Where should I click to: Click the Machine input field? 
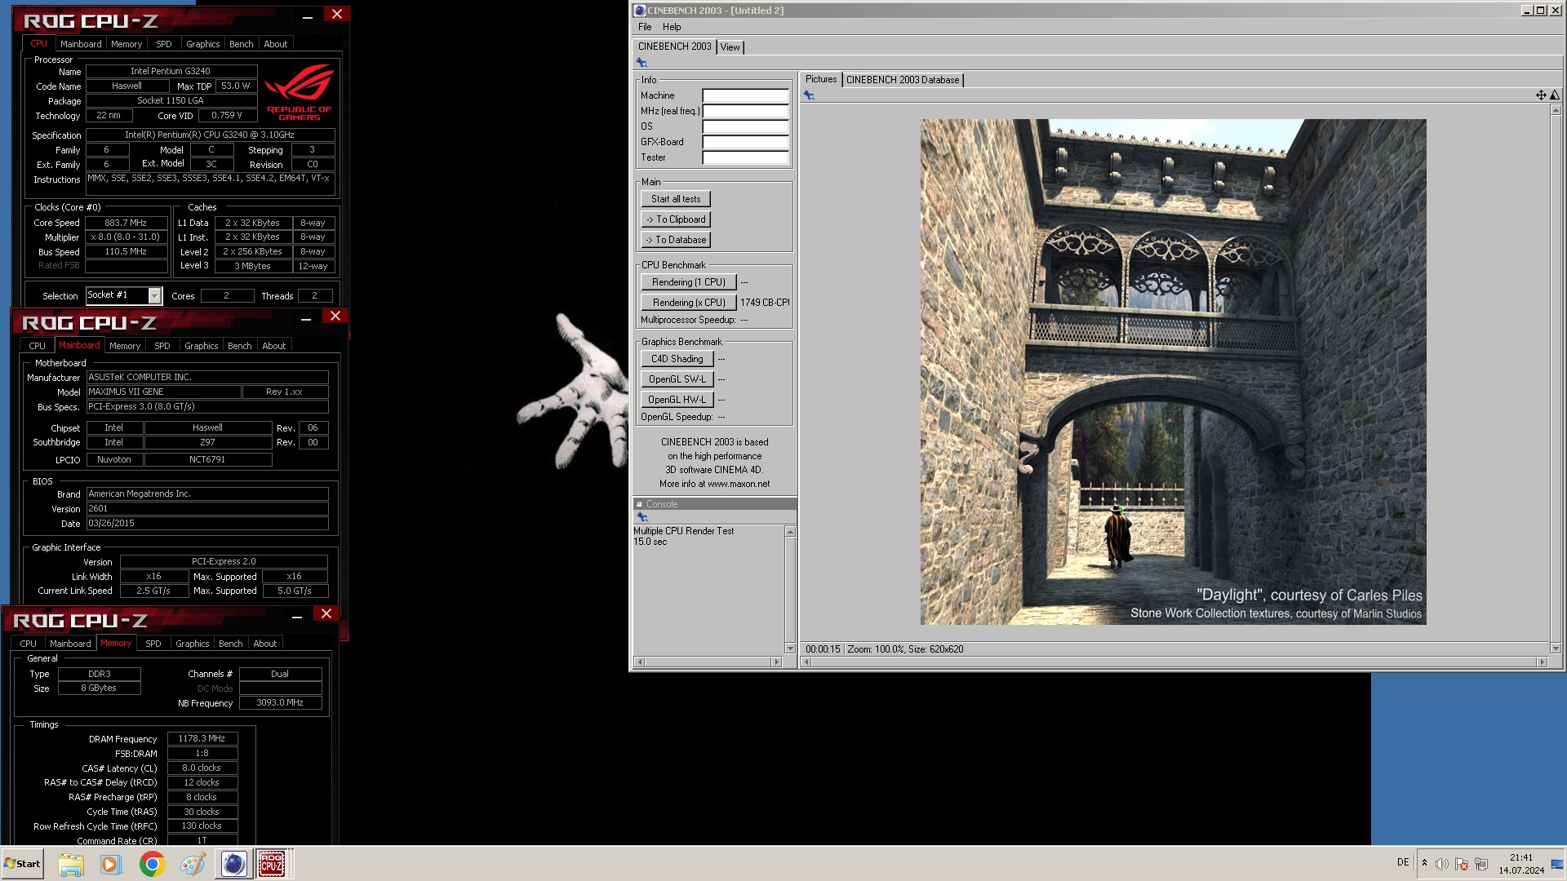[745, 95]
